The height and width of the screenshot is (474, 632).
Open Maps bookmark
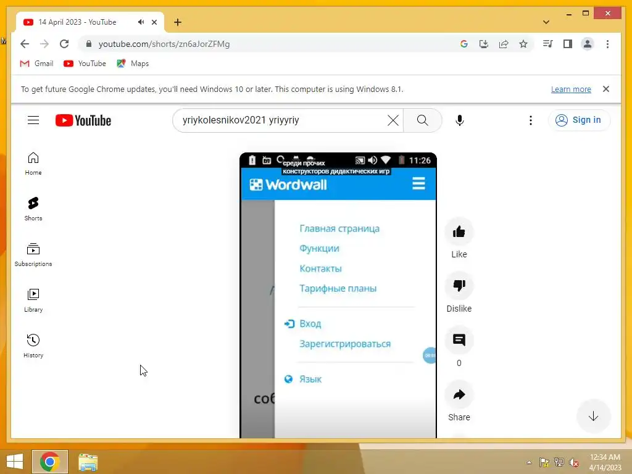(x=133, y=64)
